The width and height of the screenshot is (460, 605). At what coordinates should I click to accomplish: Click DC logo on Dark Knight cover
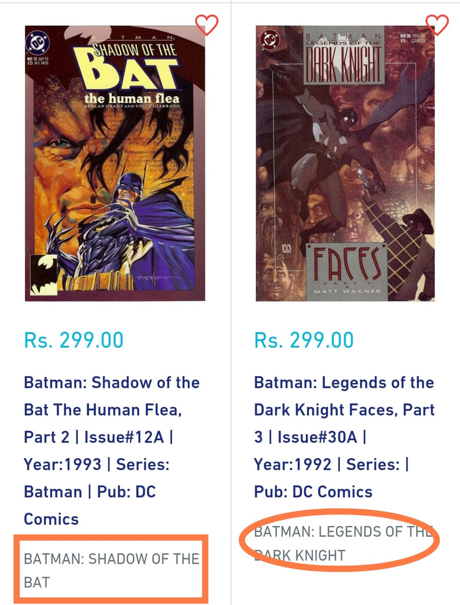click(x=270, y=40)
